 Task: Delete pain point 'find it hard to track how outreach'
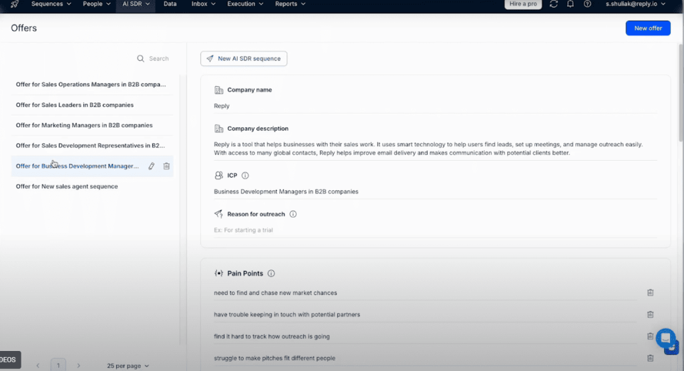pos(650,336)
